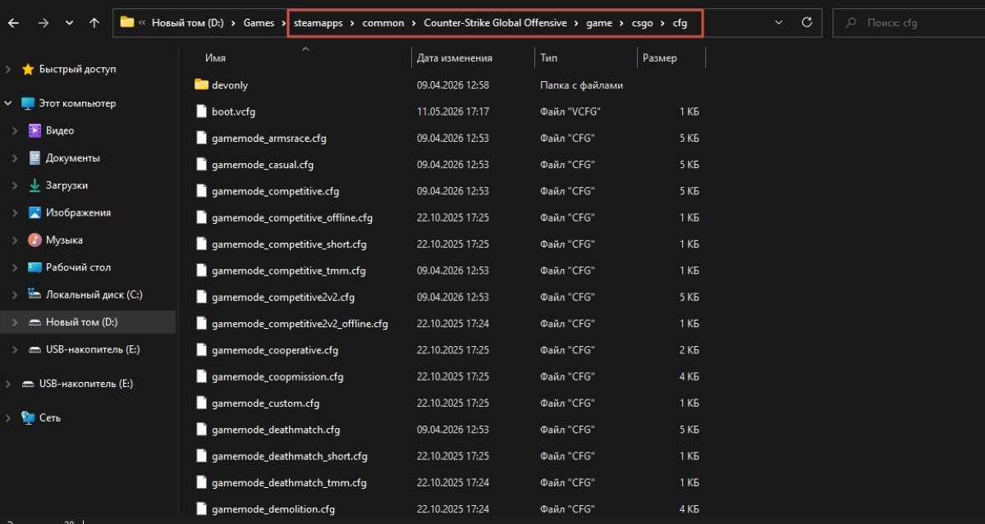Select file name gamemode_deathmatch_tmm.cfg
Image resolution: width=985 pixels, height=524 pixels.
click(289, 483)
